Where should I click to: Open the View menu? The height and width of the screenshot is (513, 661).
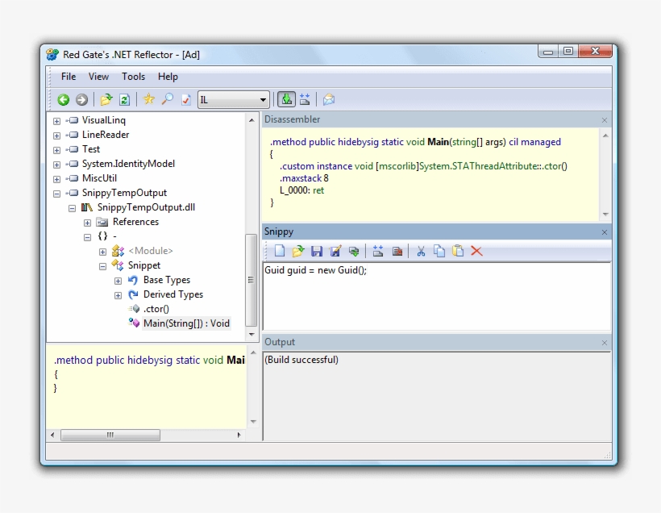pos(98,77)
